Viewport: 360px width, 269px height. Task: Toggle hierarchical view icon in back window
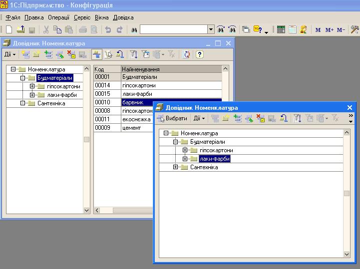tap(97, 54)
